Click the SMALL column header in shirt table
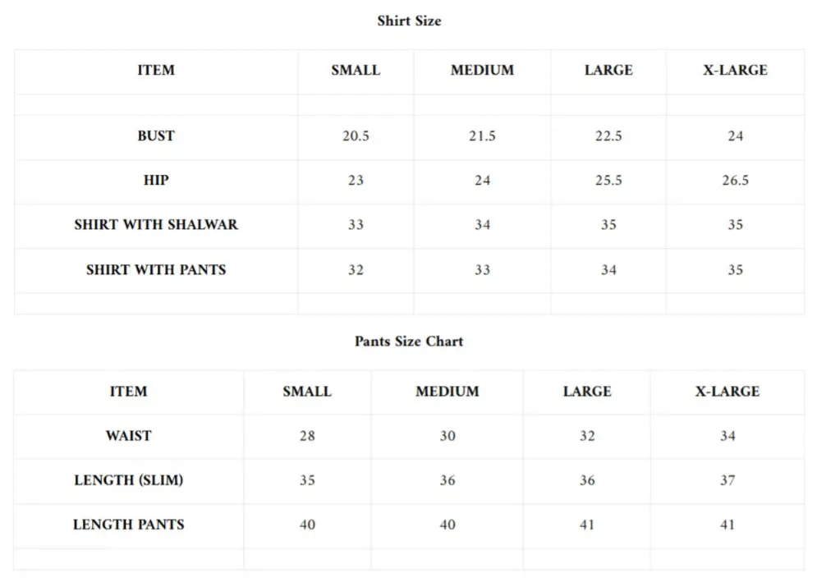This screenshot has width=817, height=587. pos(356,71)
